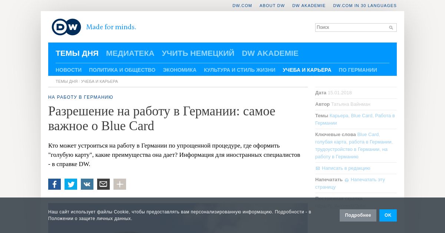Viewport: 445px width, 233px height.
Task: Click the article headline about Blue Card
Action: (x=162, y=118)
